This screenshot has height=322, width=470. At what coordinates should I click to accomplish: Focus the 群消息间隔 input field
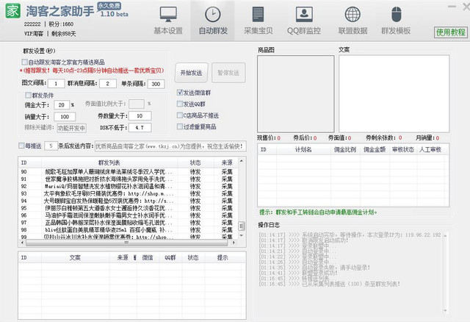(x=108, y=84)
